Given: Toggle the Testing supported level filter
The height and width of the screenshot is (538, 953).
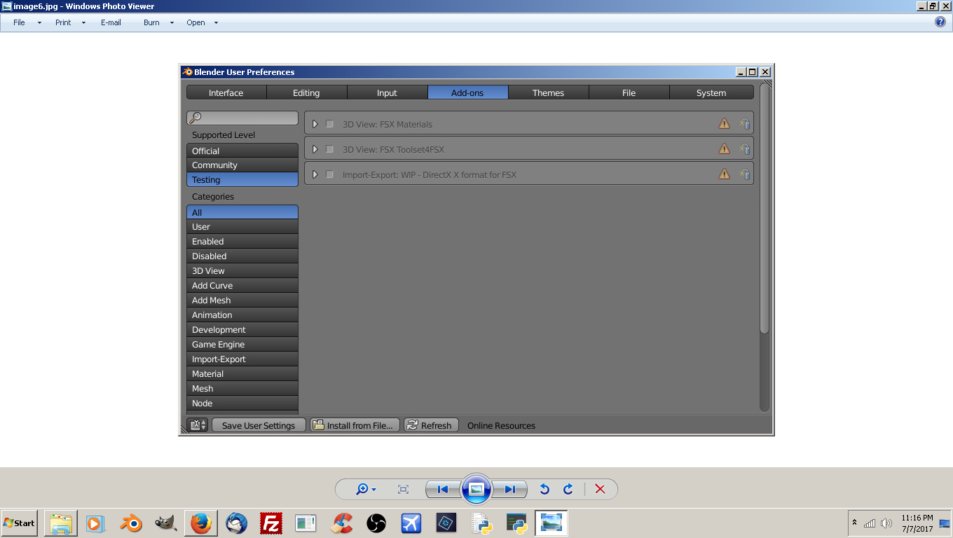Looking at the screenshot, I should click(242, 180).
